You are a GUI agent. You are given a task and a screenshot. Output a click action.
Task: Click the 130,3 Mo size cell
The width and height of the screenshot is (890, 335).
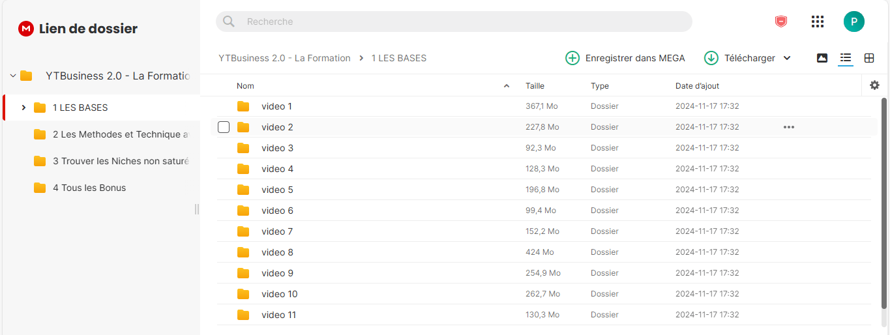coord(542,315)
